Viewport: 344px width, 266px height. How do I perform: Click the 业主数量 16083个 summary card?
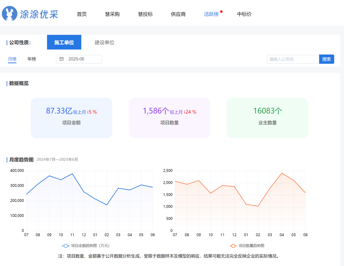coord(267,118)
